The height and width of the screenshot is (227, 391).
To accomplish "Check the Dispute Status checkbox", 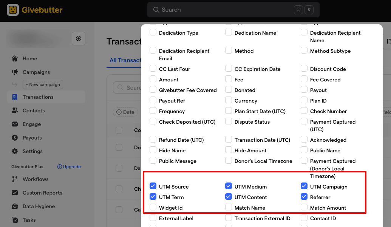I will click(229, 121).
